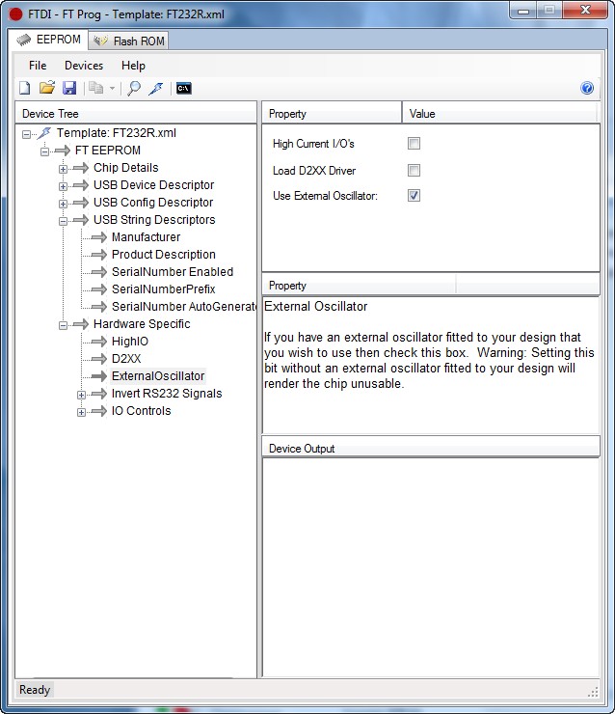Click the arrow icon beside HighIO
This screenshot has width=615, height=714.
tap(99, 342)
